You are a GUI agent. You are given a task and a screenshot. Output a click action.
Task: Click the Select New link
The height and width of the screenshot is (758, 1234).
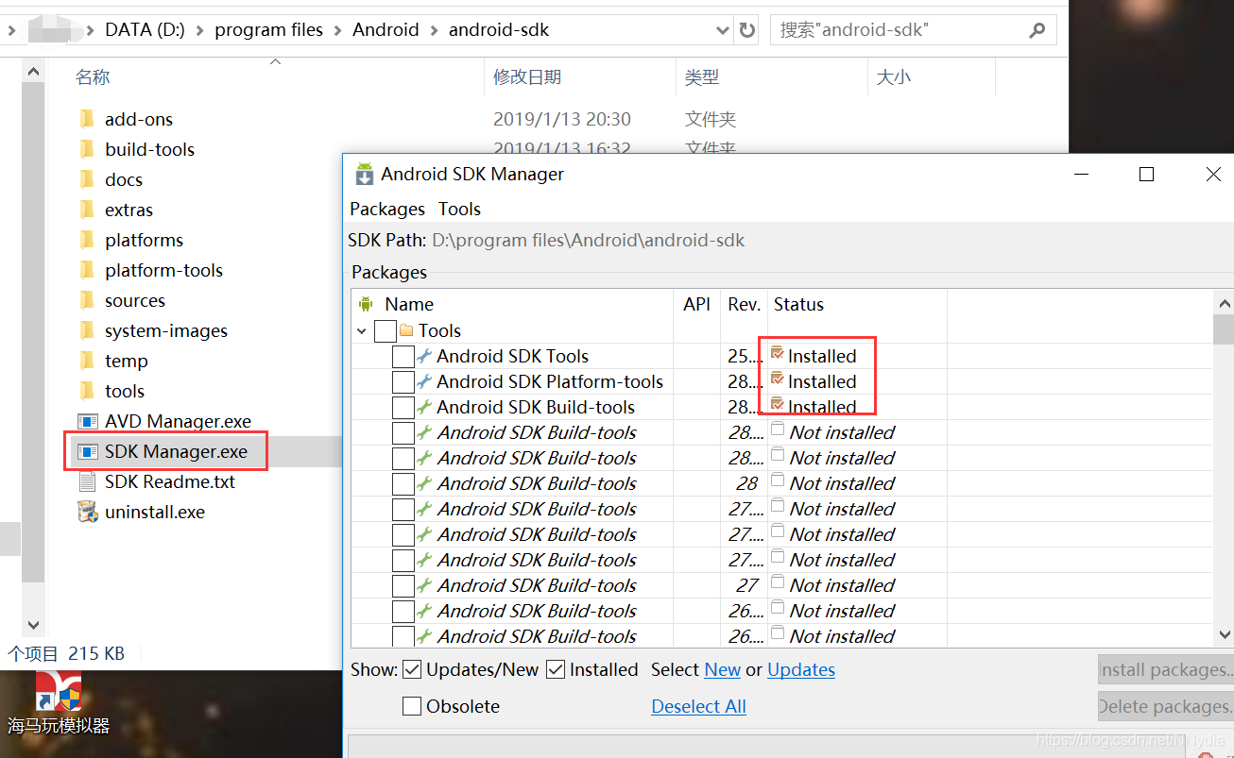[x=723, y=669]
